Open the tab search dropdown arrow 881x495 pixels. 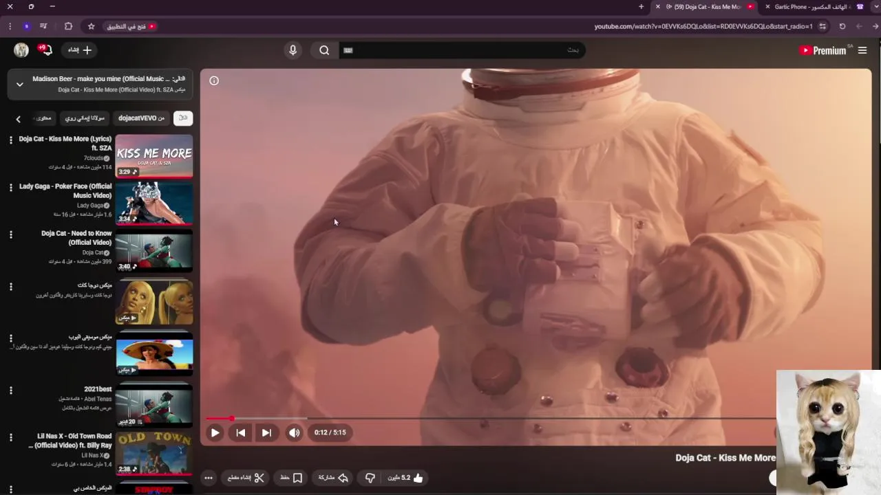(x=876, y=7)
